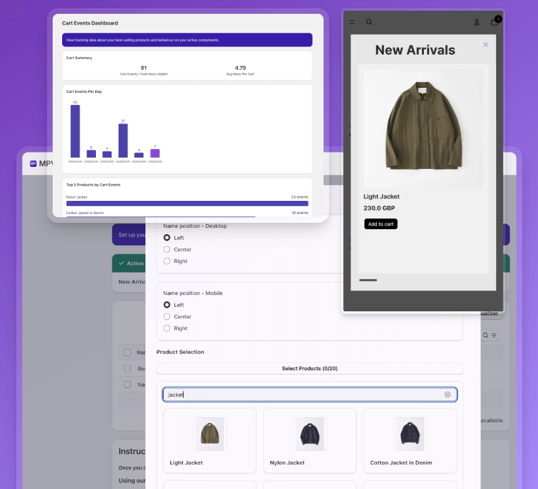Viewport: 538px width, 489px height.
Task: Click the product search input field
Action: (x=301, y=395)
